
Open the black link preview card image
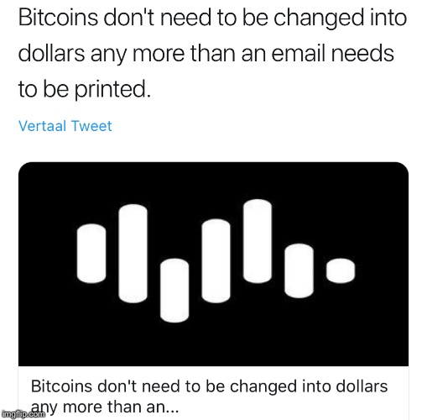click(x=213, y=264)
